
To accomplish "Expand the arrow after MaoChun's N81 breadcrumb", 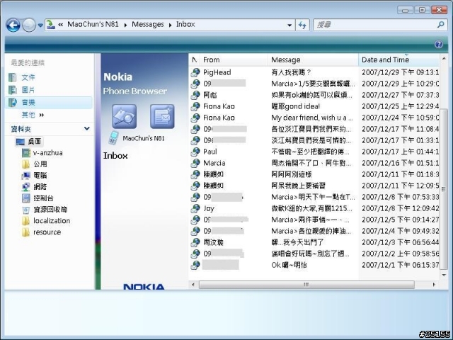I will point(125,25).
